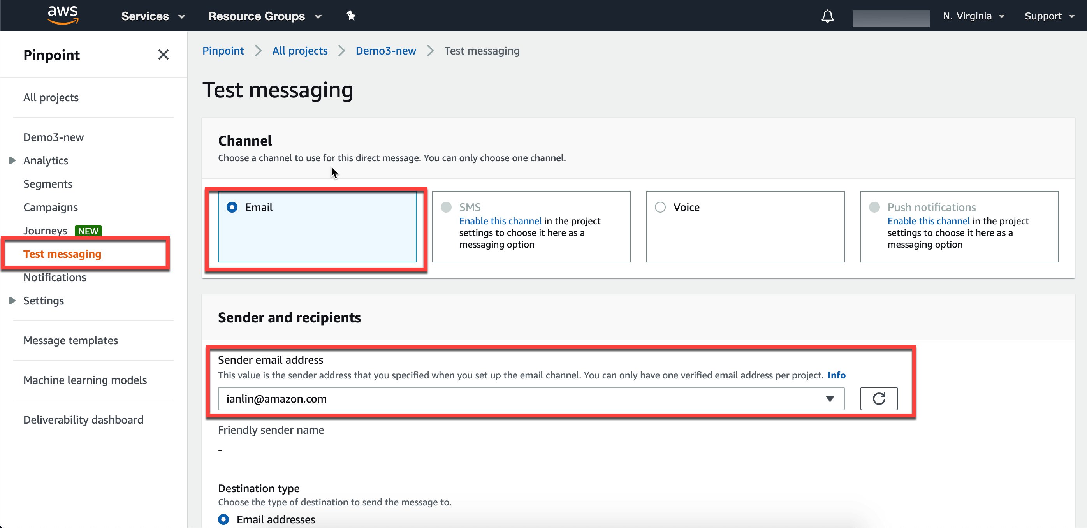
Task: Click the All projects breadcrumb link
Action: point(300,51)
